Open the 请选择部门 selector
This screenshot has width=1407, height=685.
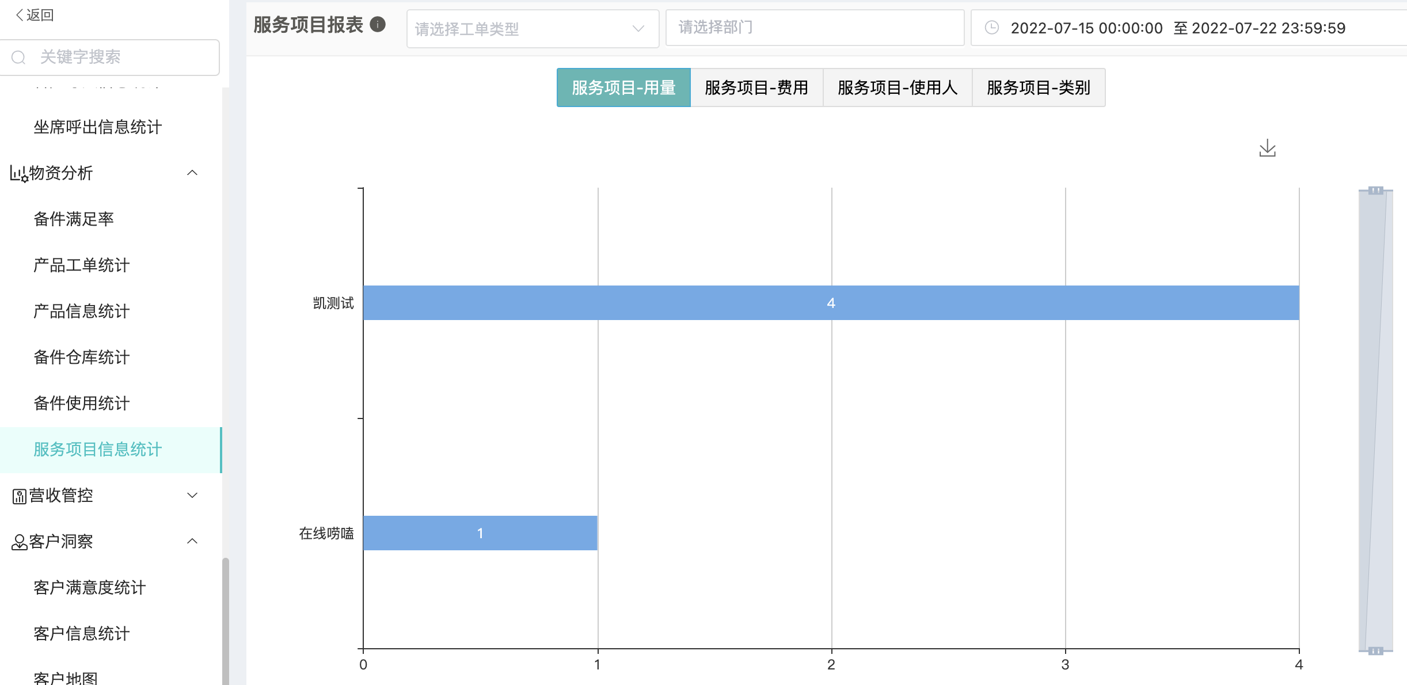point(815,28)
